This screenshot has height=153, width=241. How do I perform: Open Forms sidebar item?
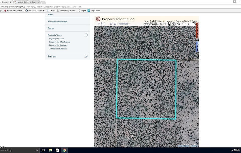51,28
